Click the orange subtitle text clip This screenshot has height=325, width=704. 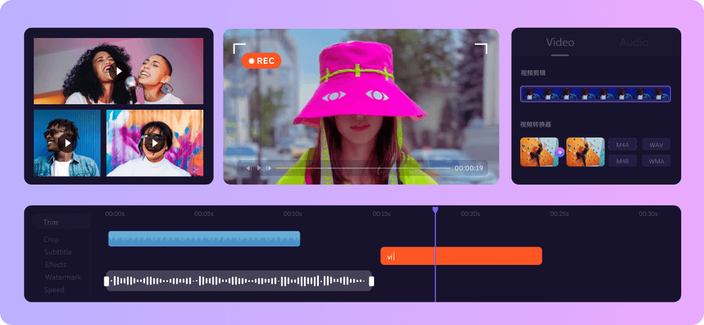(x=461, y=256)
